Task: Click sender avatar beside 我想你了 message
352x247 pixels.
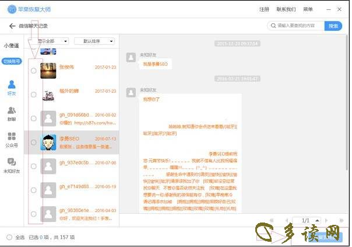Action: coord(131,93)
